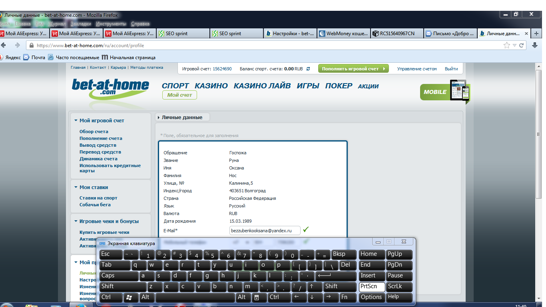The image size is (546, 307).
Task: Tap the Options key on the keyboard
Action: coord(372,297)
